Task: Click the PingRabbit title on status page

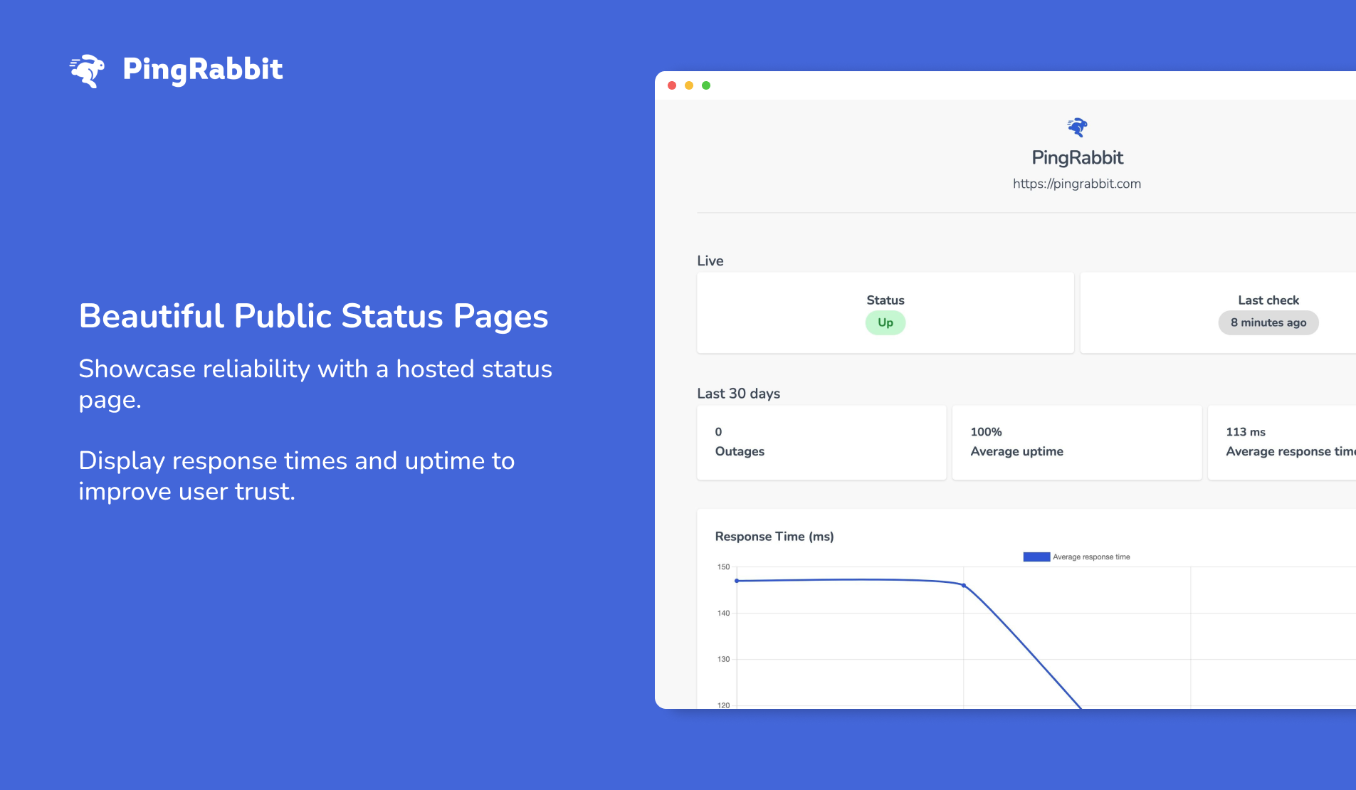Action: [1077, 158]
